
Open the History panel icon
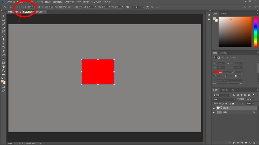coord(209,15)
